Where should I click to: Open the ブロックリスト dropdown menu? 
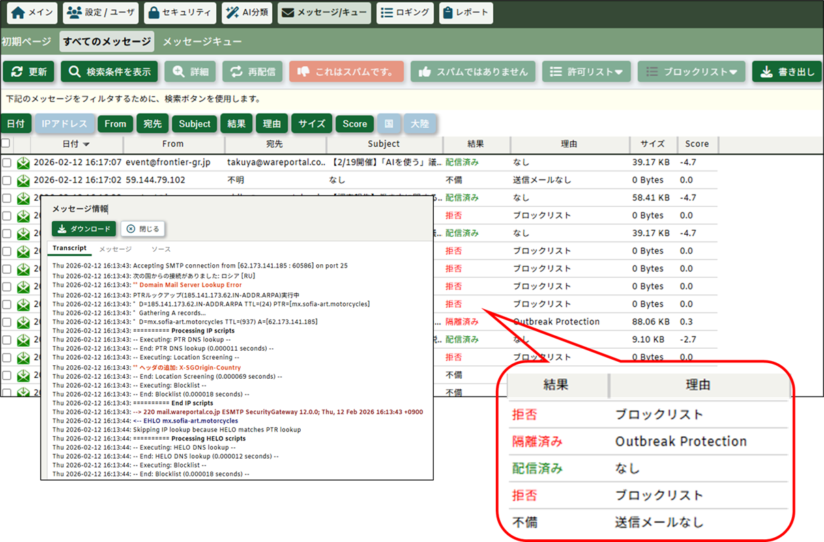[691, 72]
